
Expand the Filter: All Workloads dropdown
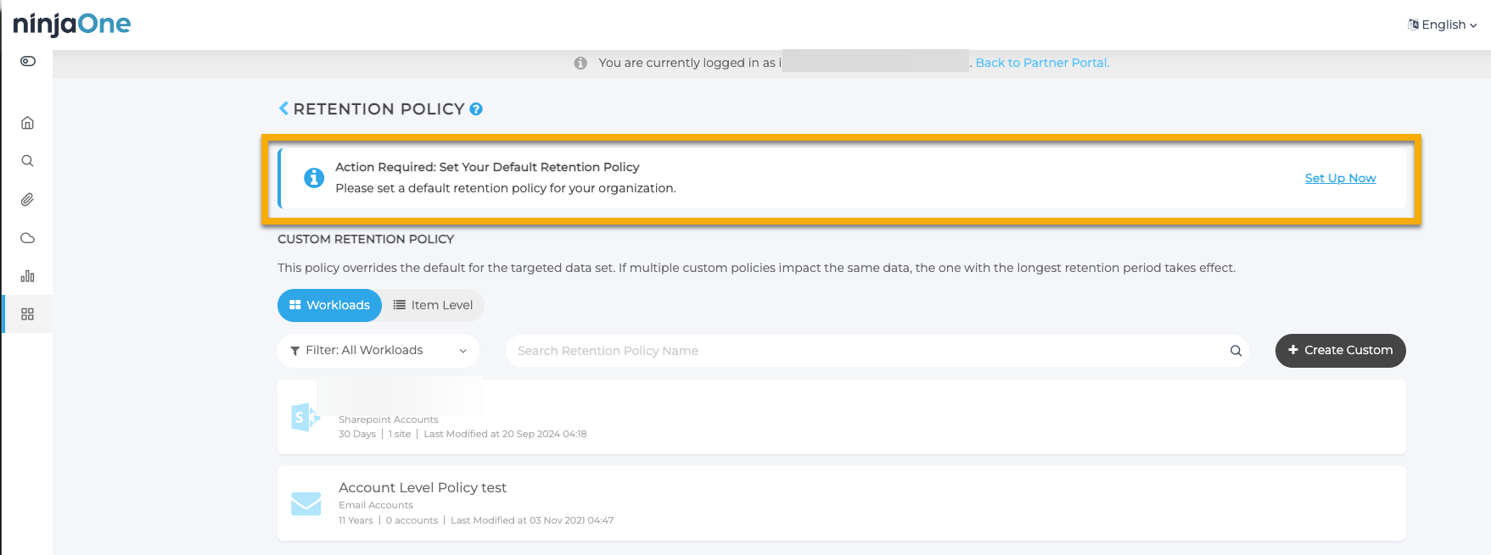pyautogui.click(x=378, y=350)
